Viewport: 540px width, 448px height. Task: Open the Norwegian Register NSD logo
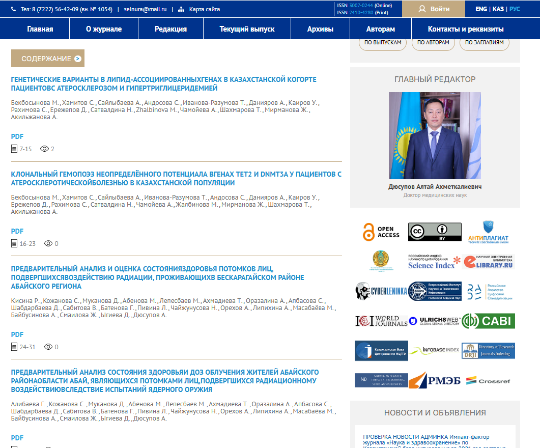[x=381, y=380]
